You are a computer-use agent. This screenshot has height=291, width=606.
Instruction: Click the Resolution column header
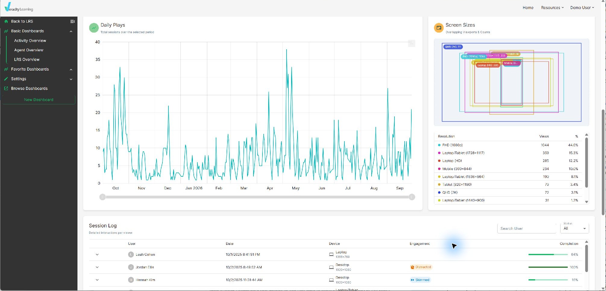click(446, 136)
